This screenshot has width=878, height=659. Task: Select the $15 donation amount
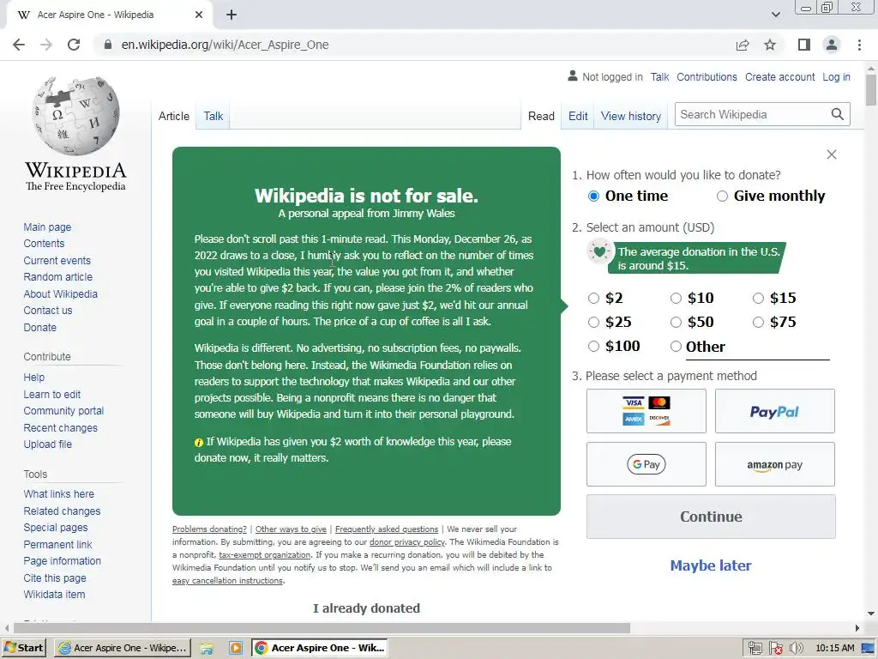point(758,298)
